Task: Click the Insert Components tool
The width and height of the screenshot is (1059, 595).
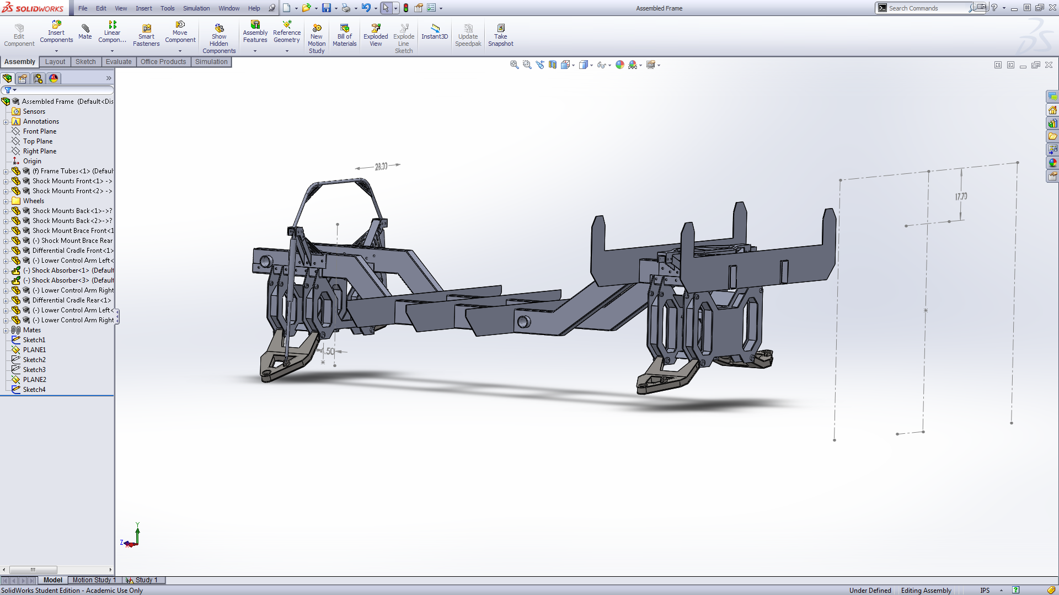Action: point(56,32)
